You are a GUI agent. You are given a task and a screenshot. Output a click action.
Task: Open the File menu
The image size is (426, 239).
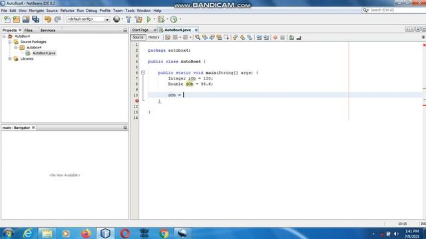pos(4,11)
